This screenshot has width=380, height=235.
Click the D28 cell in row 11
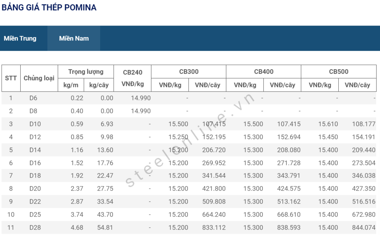(35, 227)
